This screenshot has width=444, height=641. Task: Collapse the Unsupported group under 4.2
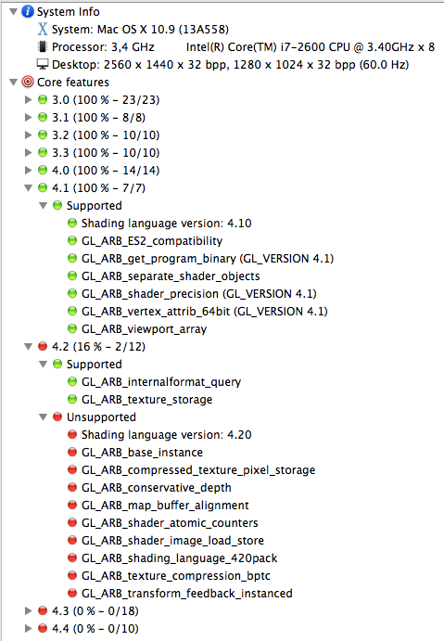pyautogui.click(x=43, y=417)
